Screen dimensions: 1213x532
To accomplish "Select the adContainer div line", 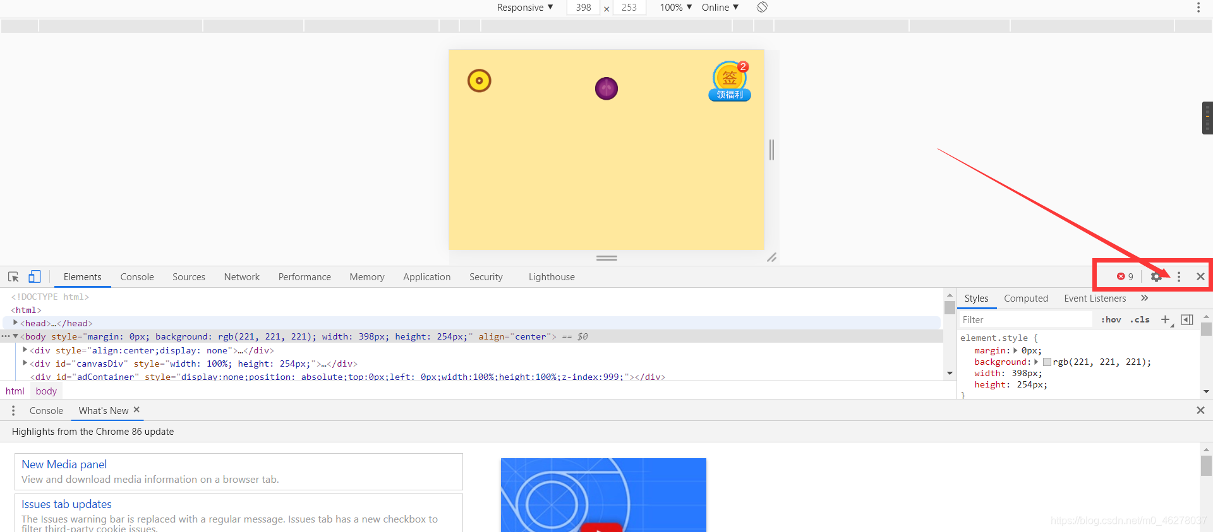I will coord(348,377).
